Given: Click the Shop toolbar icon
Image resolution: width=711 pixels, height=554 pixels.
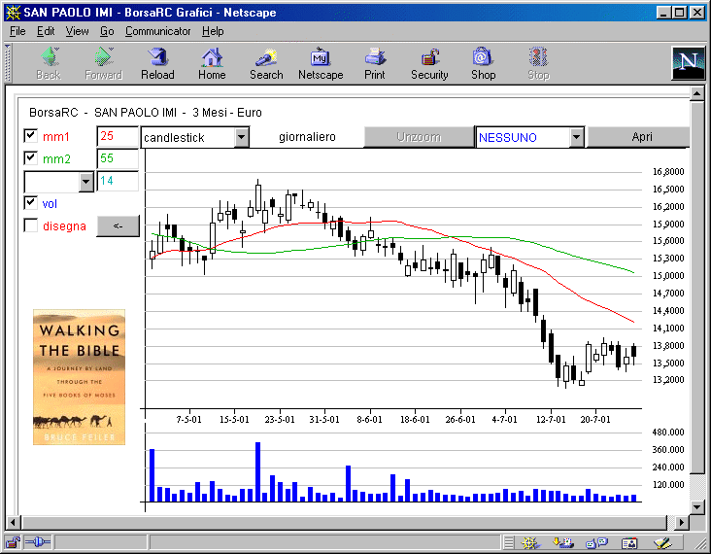Looking at the screenshot, I should pos(484,63).
